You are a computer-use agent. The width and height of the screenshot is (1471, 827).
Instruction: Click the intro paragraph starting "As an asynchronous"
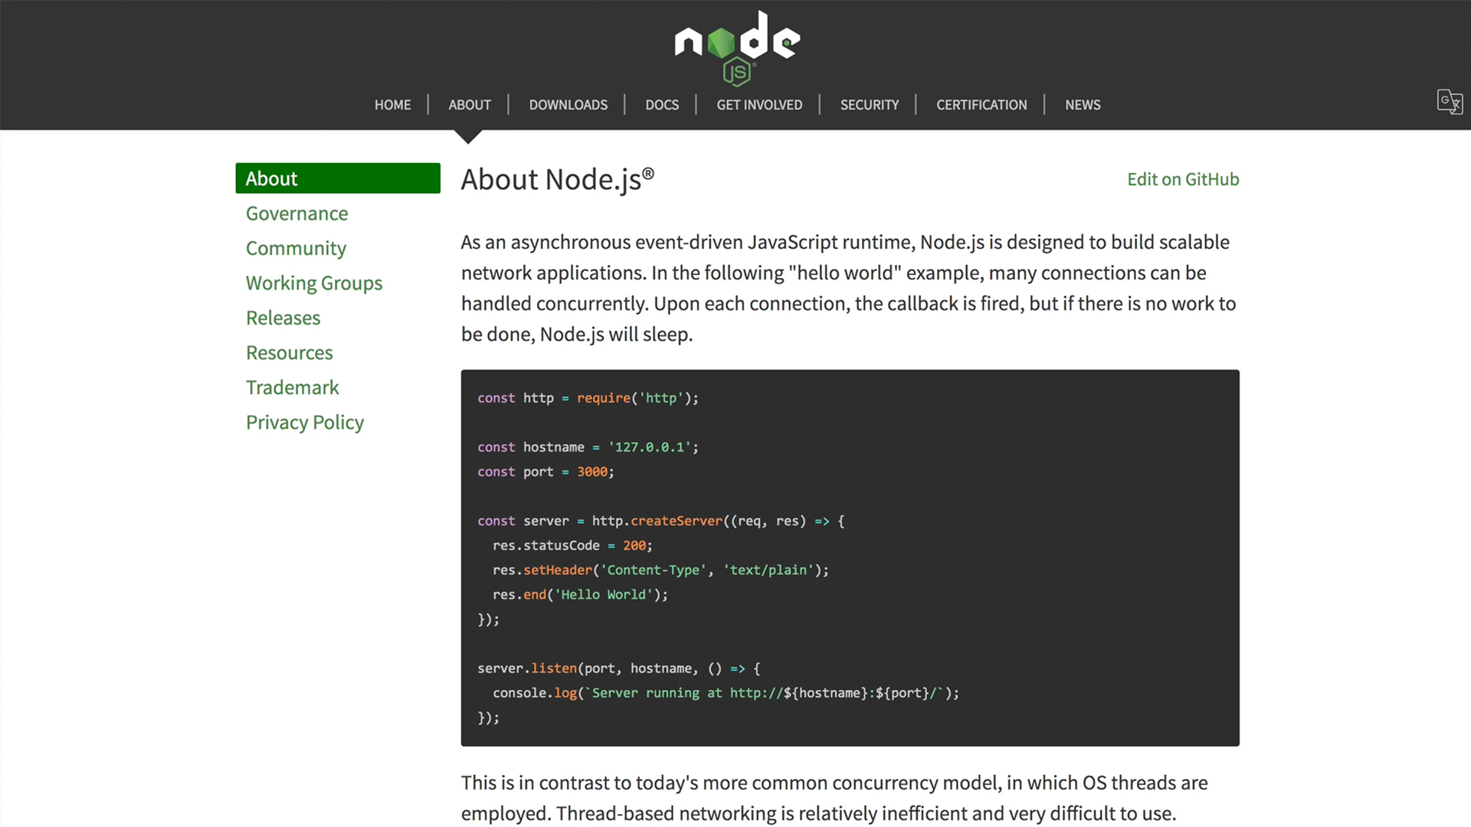(849, 288)
